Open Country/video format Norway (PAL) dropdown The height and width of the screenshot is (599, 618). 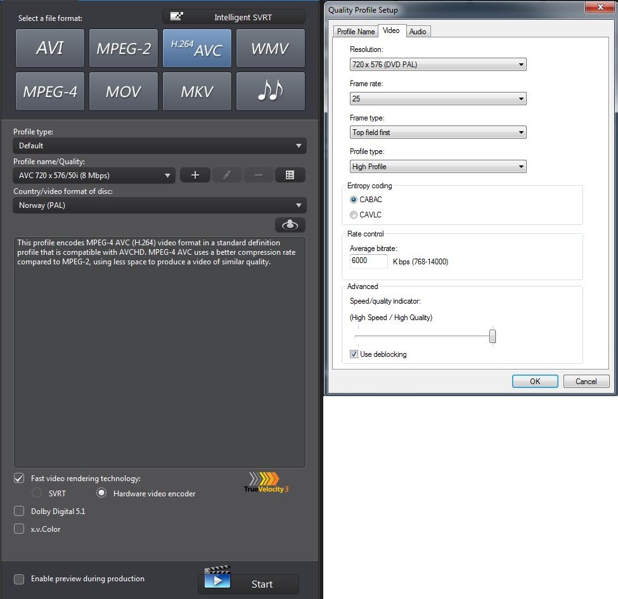160,205
